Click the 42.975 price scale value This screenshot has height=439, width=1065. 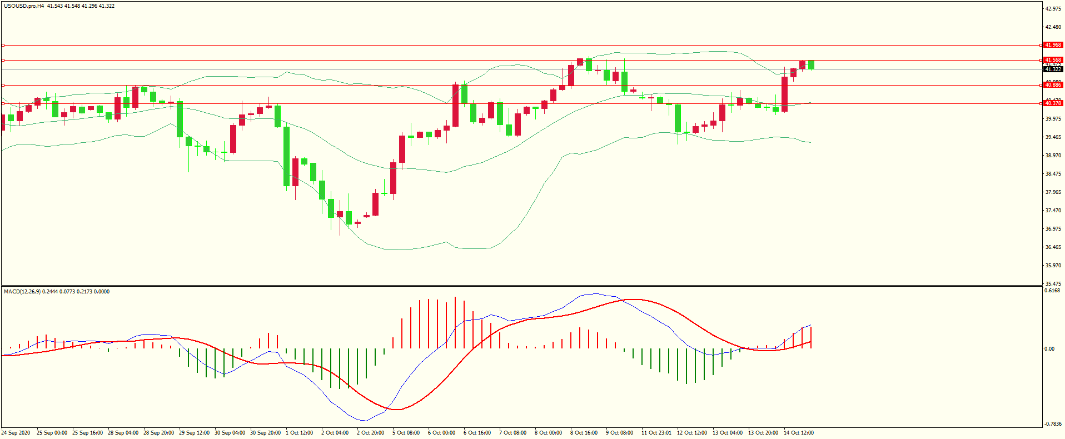1053,9
